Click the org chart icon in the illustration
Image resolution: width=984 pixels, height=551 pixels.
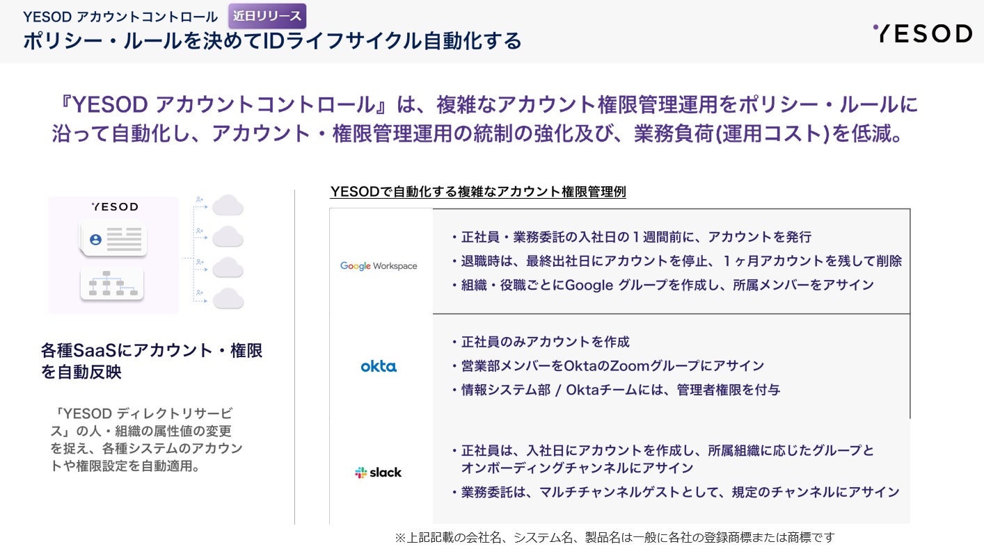pos(112,283)
